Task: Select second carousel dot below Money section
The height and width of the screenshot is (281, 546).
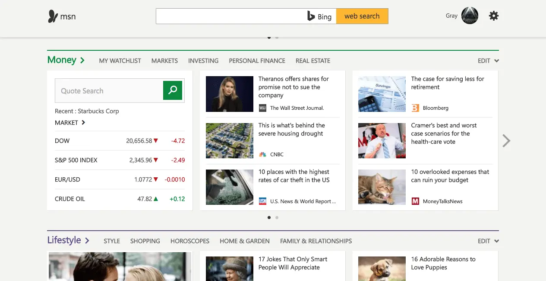Action: click(x=277, y=218)
